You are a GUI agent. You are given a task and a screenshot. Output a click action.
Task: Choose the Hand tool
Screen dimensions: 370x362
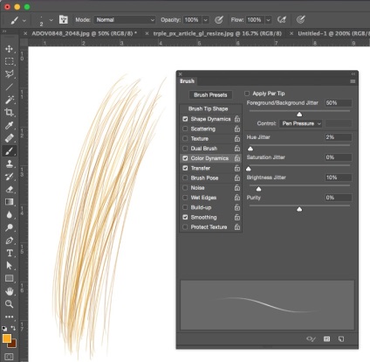9,291
